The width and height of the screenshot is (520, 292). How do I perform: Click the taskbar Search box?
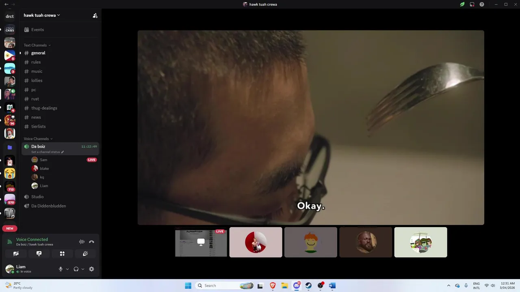(x=225, y=286)
